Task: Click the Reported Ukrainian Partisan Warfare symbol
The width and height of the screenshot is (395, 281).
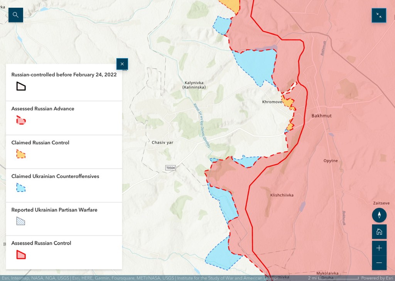Action: point(21,221)
